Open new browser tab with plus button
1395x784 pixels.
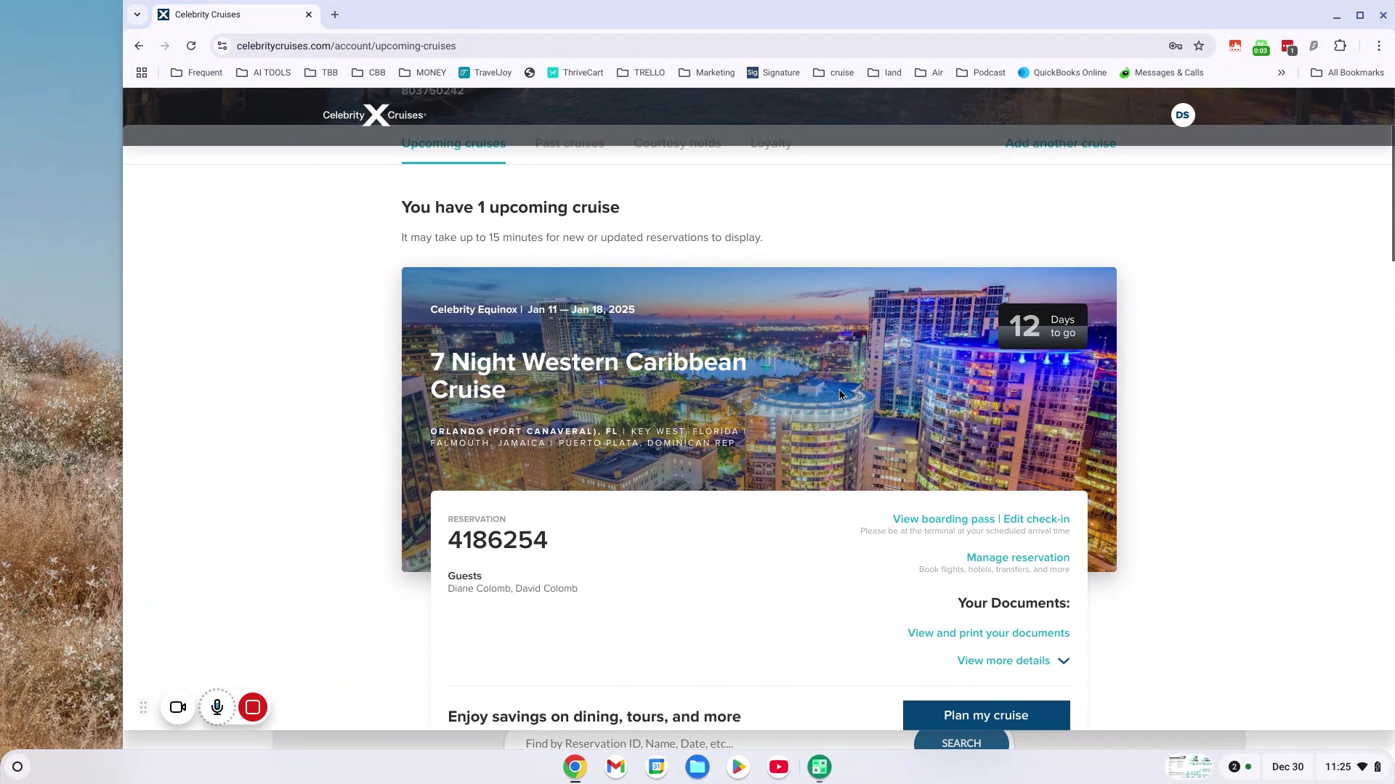(335, 15)
